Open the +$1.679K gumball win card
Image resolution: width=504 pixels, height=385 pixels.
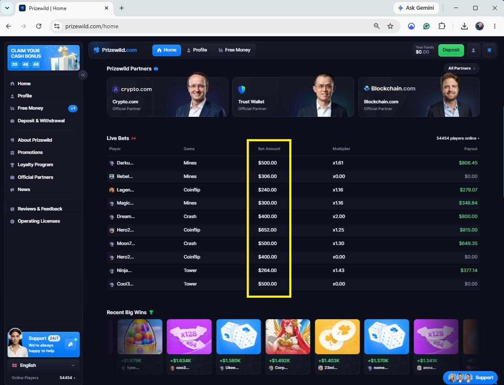point(140,346)
